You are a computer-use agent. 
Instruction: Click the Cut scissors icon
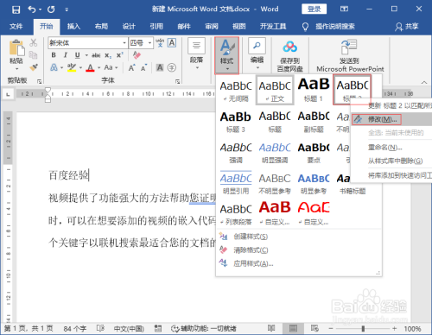click(x=34, y=43)
